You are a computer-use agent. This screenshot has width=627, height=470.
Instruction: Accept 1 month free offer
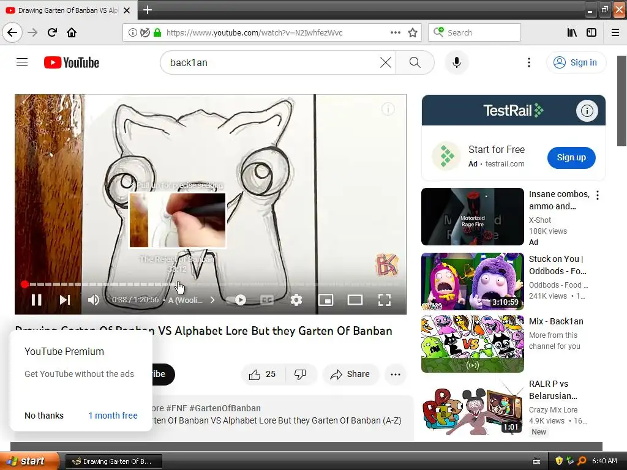(113, 416)
